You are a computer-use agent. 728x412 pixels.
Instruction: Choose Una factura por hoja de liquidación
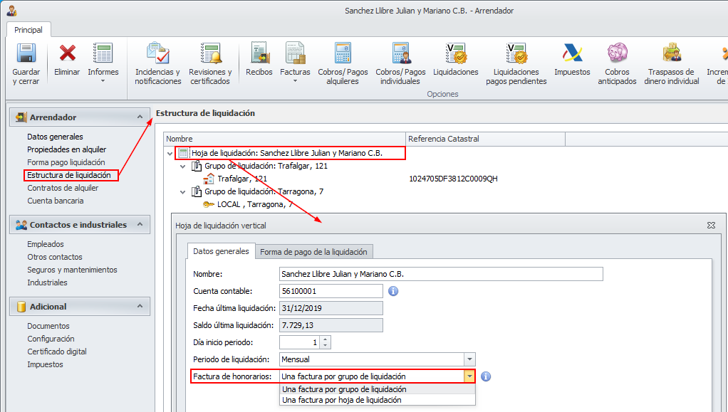tap(378, 400)
